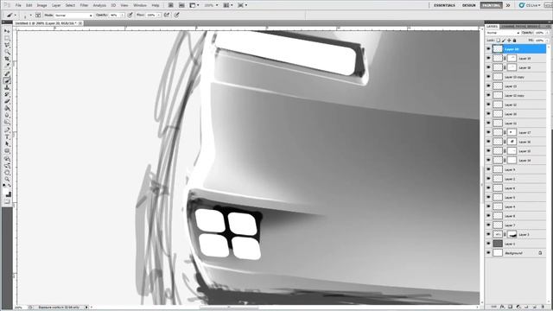Hide Layer 20 using its eye icon
553x311 pixels.
488,49
